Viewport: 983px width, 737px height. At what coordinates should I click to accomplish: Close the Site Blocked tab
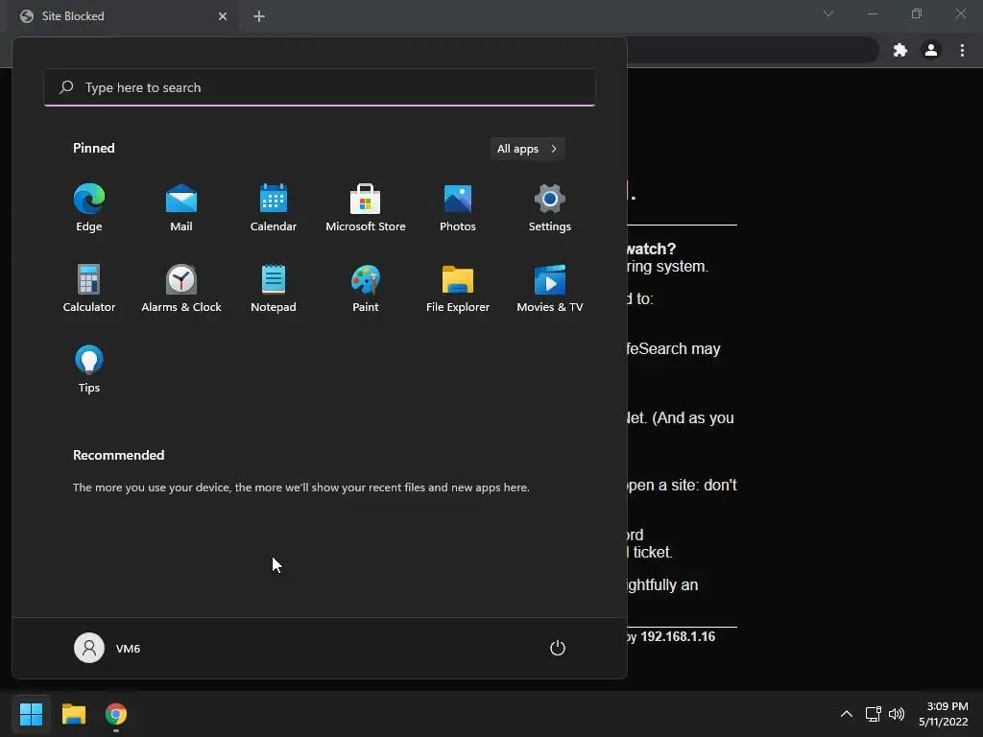pos(223,16)
